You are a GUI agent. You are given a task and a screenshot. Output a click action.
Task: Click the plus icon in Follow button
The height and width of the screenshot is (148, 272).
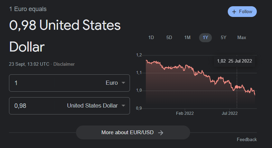pos(234,12)
